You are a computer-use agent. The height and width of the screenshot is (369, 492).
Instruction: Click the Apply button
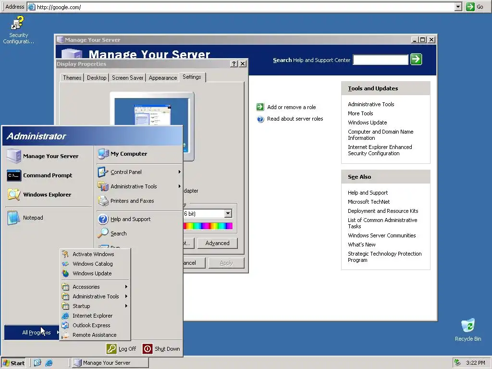226,263
